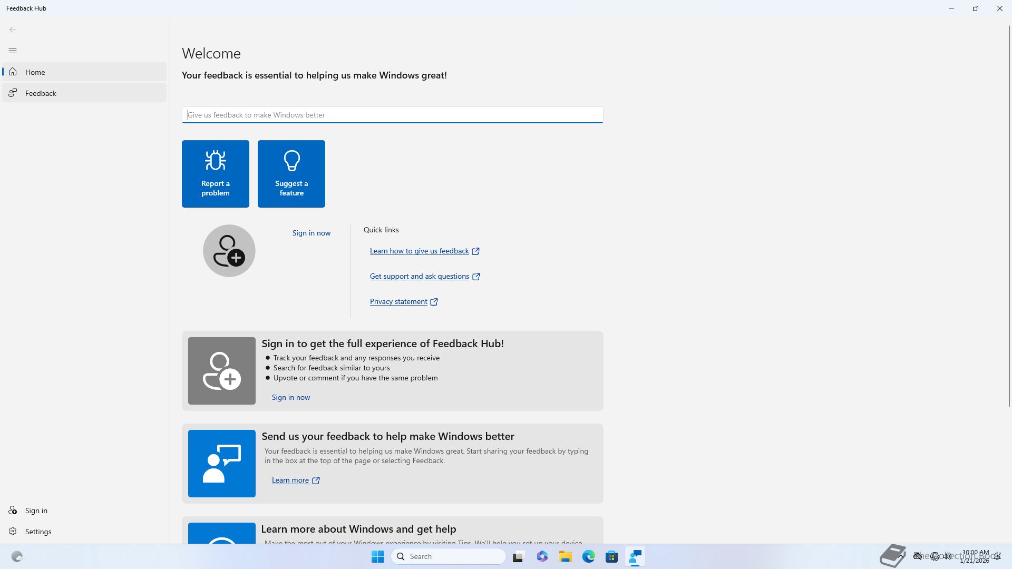The width and height of the screenshot is (1012, 569).
Task: Click the feedback search input box
Action: [x=392, y=115]
